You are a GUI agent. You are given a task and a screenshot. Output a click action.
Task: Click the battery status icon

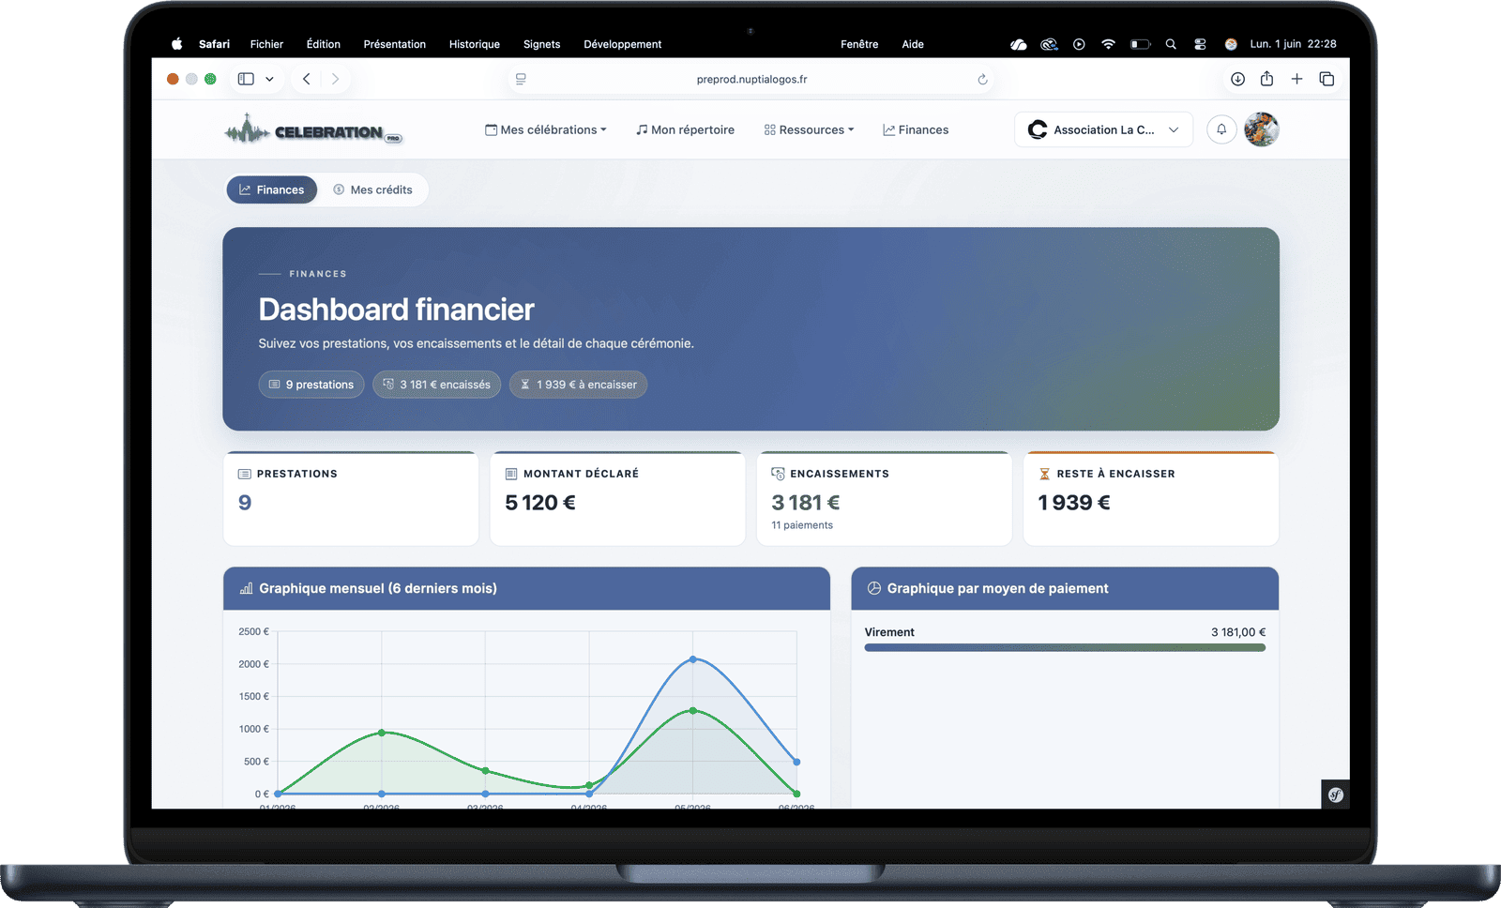tap(1140, 44)
